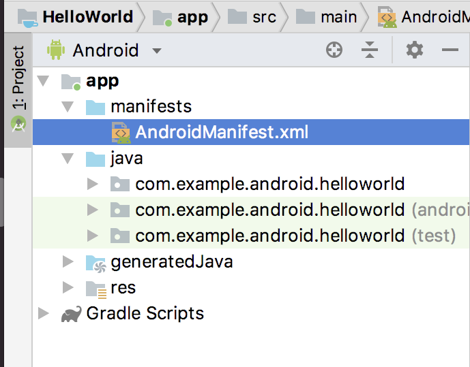Image resolution: width=470 pixels, height=367 pixels.
Task: Click the AndroidManifest.xml file icon
Action: pos(121,132)
